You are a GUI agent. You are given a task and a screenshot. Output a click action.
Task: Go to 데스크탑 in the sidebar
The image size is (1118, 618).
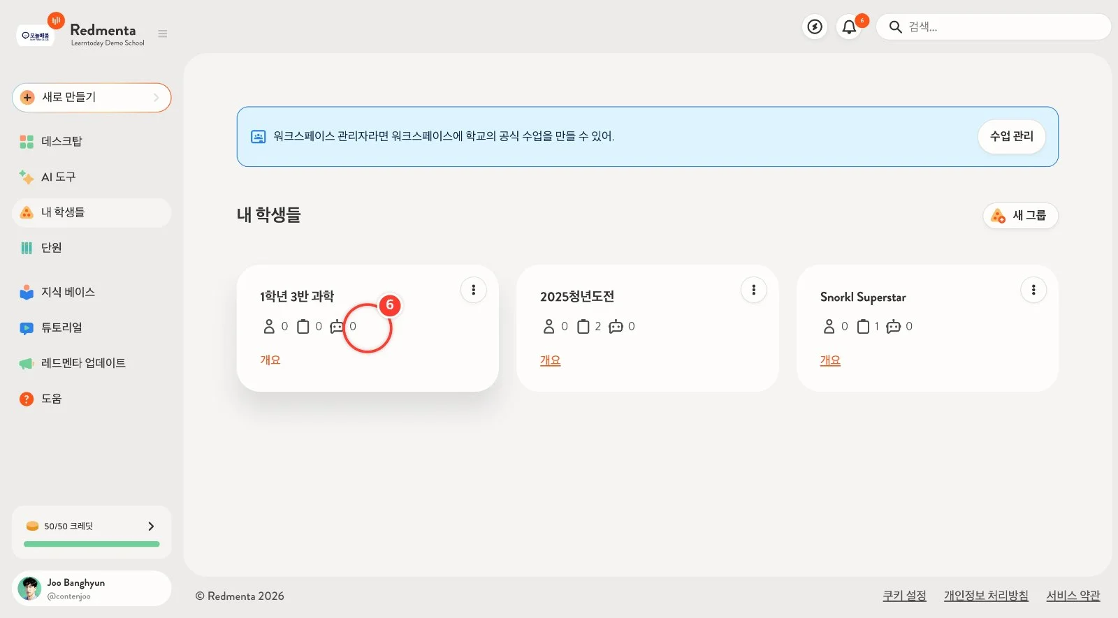point(92,142)
